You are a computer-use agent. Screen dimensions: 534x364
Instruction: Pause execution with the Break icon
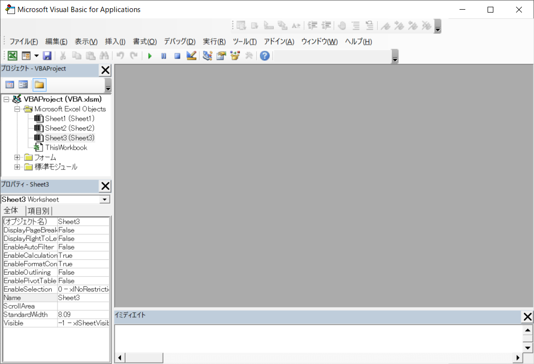click(163, 56)
